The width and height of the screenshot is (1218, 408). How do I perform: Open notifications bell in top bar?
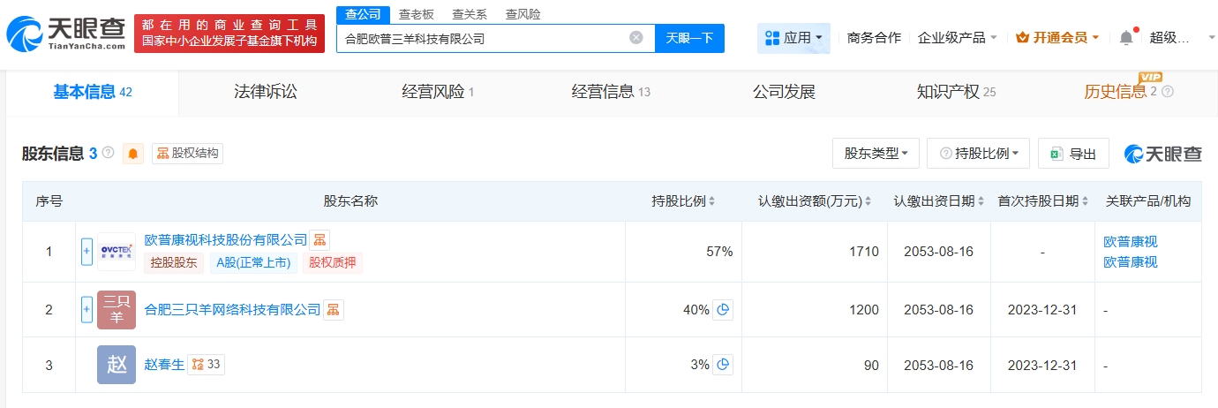tap(1125, 38)
